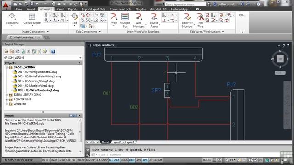
Task: Open the Conversion Tools tab
Action: click(x=120, y=9)
